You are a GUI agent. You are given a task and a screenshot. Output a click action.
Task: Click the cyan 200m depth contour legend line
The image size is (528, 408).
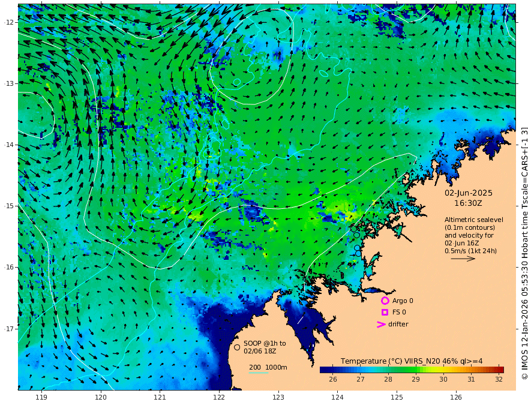click(259, 373)
